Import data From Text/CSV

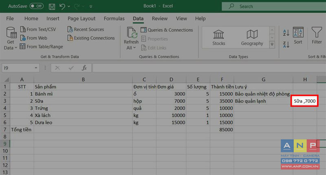[38, 29]
